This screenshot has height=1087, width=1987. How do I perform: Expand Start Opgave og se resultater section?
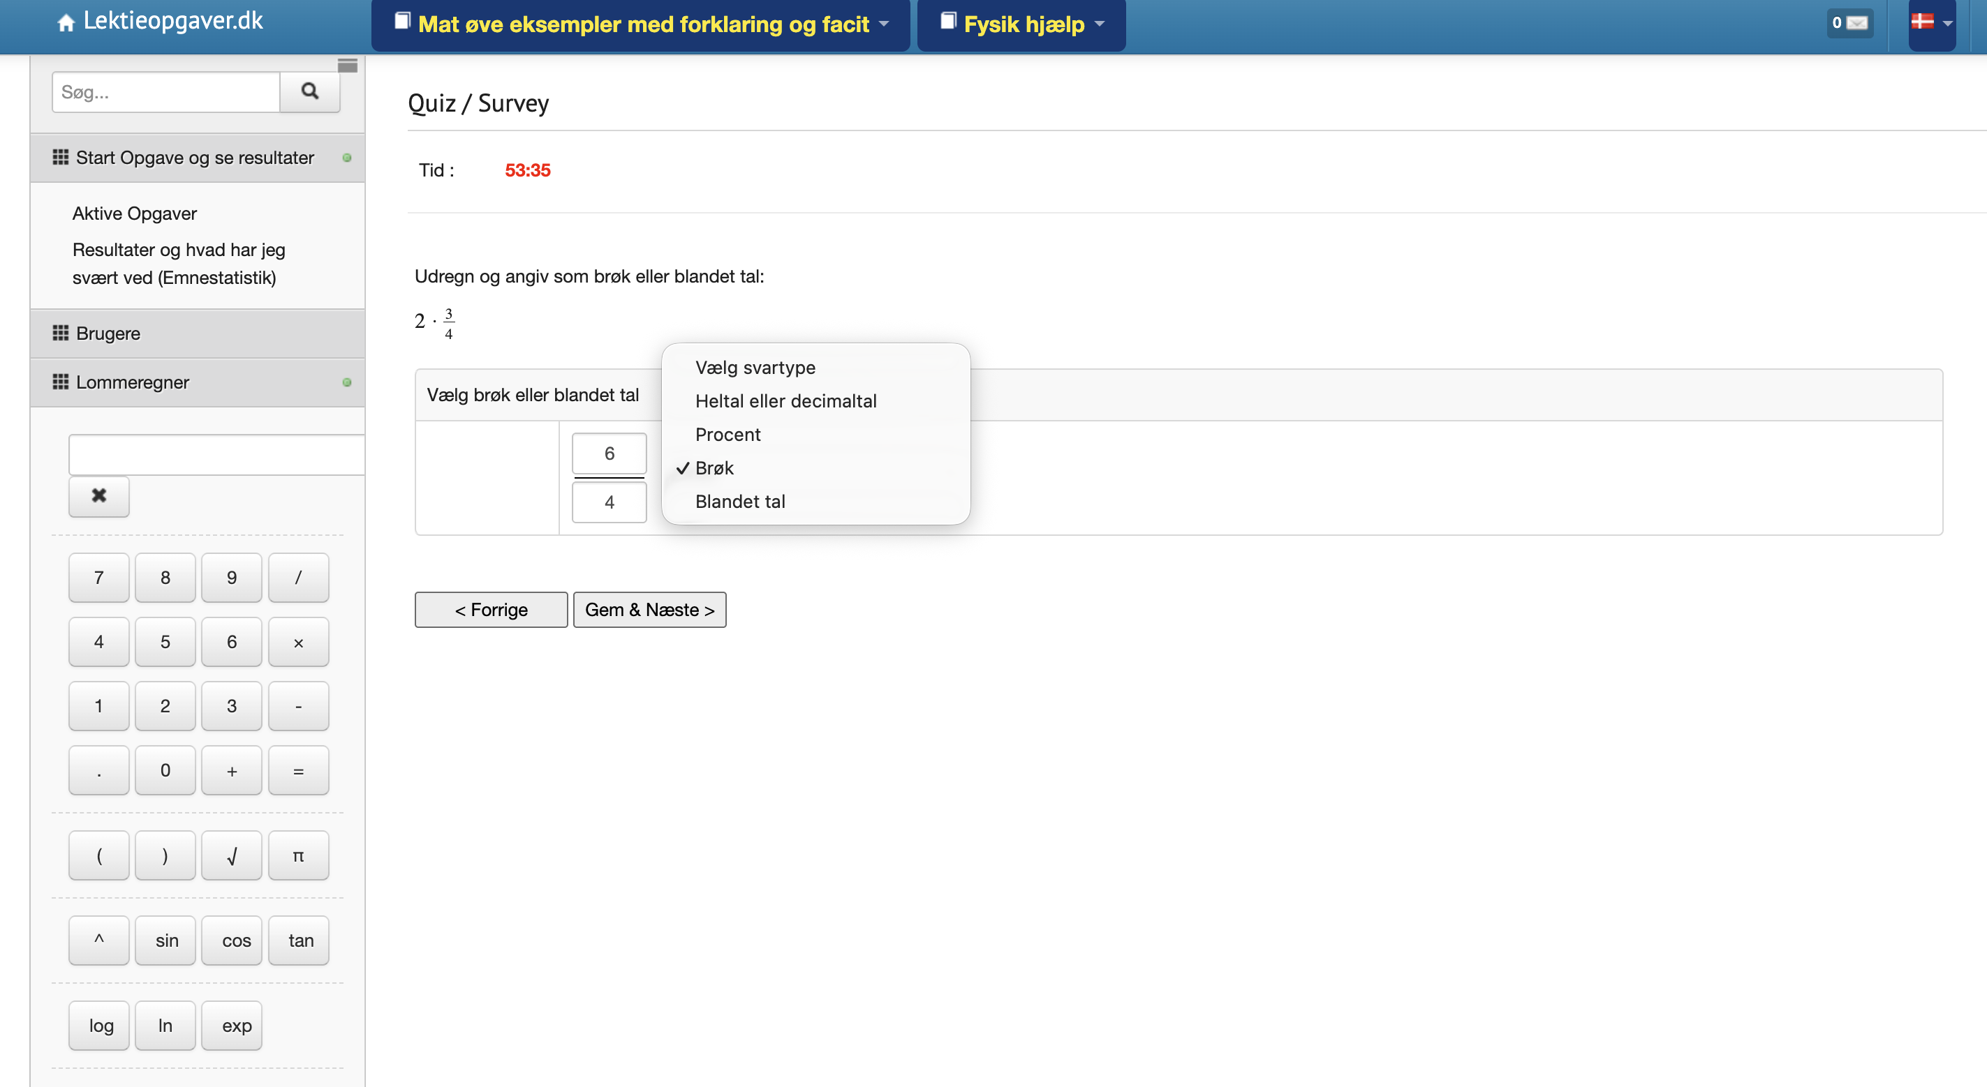pyautogui.click(x=194, y=158)
